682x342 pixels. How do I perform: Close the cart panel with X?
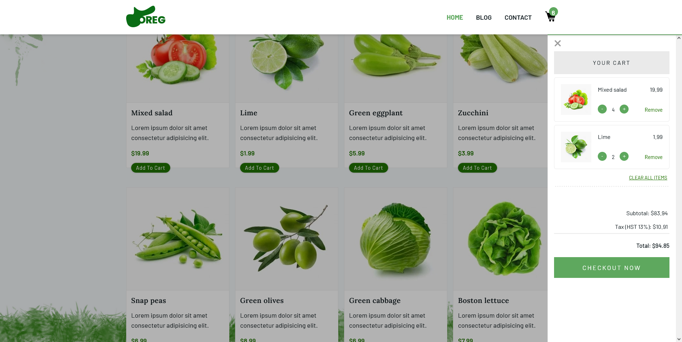pos(558,43)
